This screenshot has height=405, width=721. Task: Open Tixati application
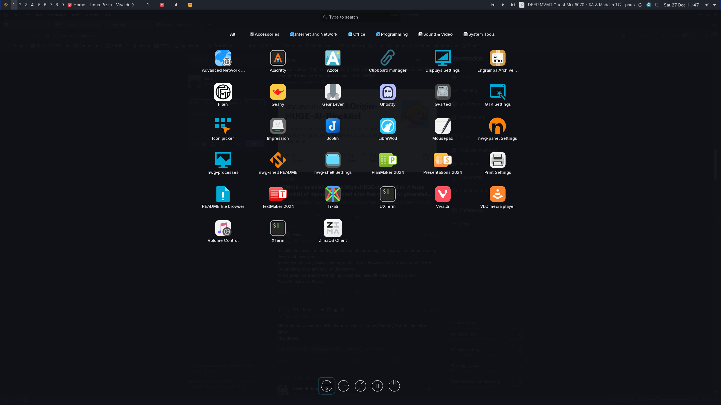333,194
